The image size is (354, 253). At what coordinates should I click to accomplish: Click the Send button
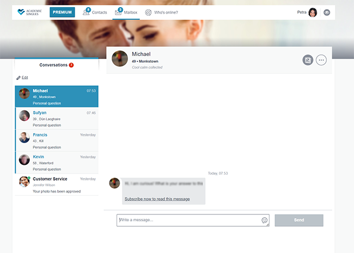point(299,220)
